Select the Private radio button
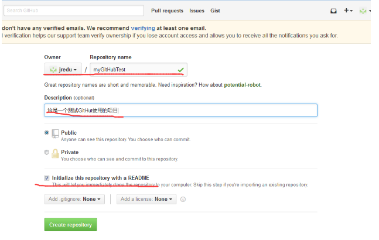This screenshot has width=379, height=240. pos(47,152)
